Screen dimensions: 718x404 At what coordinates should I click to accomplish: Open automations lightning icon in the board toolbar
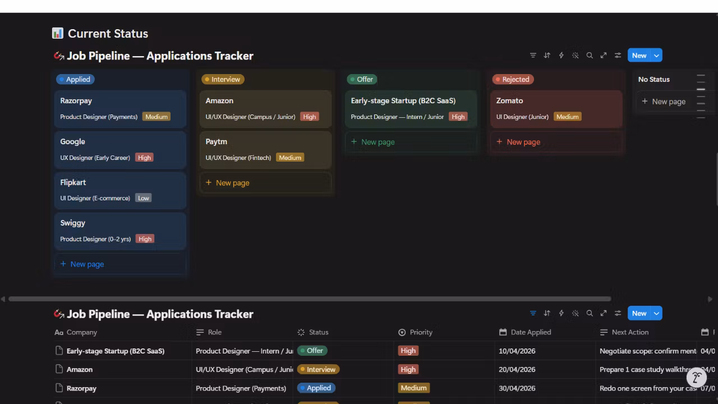coord(561,56)
